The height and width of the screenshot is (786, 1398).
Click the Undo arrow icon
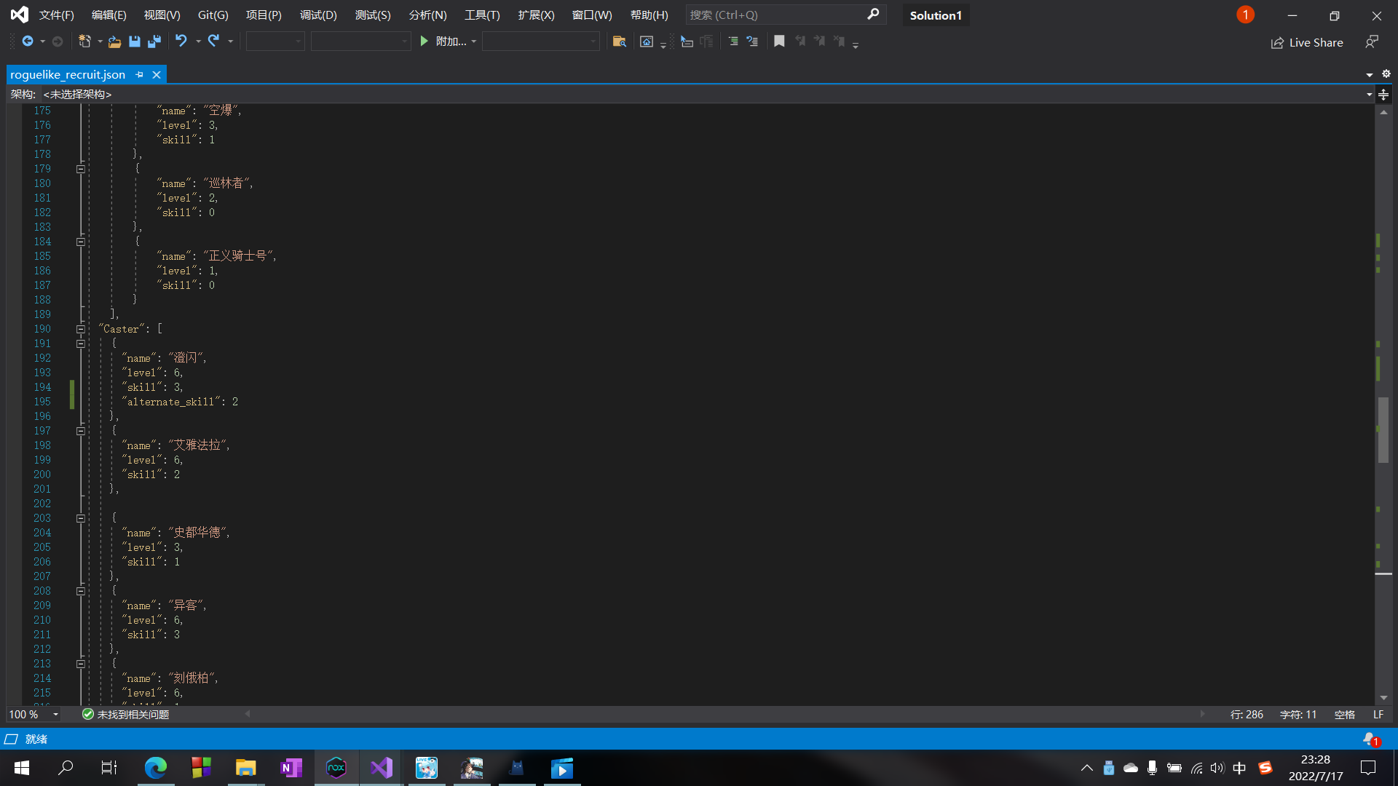[181, 41]
